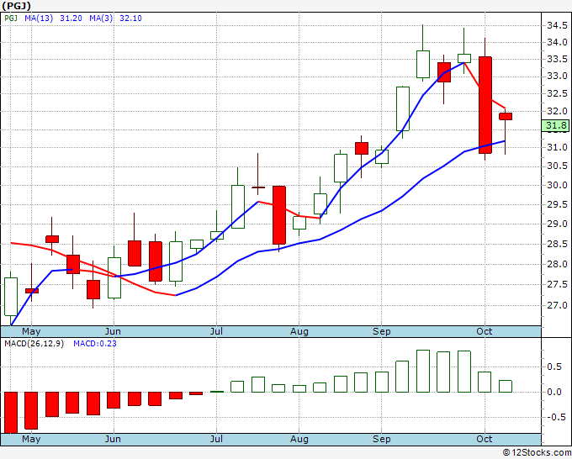This screenshot has height=459, width=572.
Task: Click the 29.0 price axis label
Action: click(x=557, y=224)
